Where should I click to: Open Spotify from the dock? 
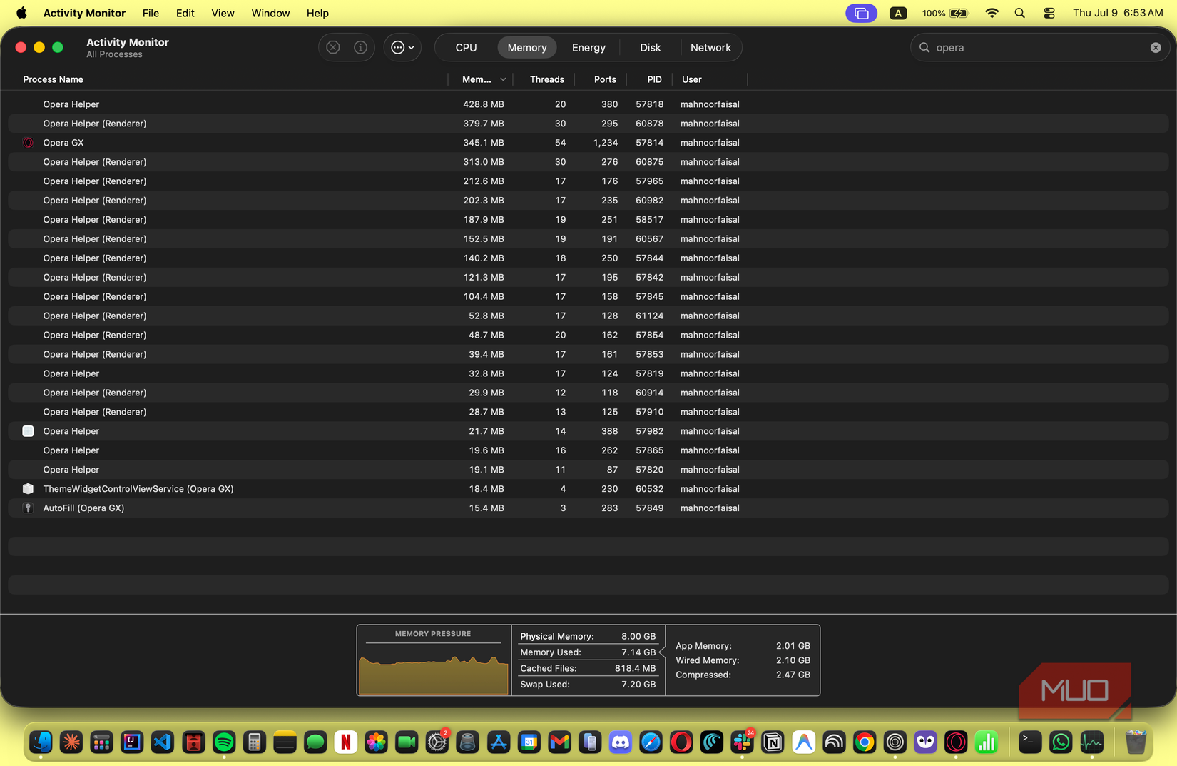coord(224,742)
